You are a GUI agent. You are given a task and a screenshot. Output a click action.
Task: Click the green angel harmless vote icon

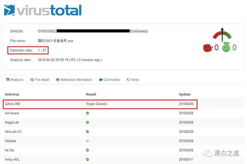point(226,48)
